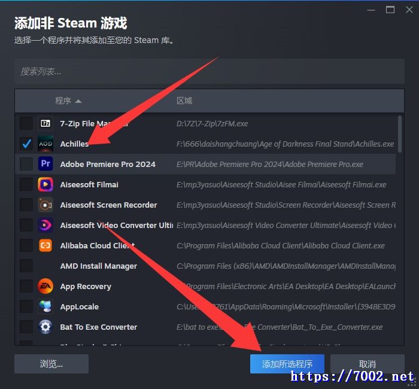This screenshot has height=389, width=419.
Task: Tick the Adobe Premiere Pro 2024 checkbox
Action: 26,164
